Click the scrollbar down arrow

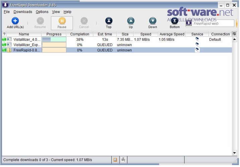(234, 153)
